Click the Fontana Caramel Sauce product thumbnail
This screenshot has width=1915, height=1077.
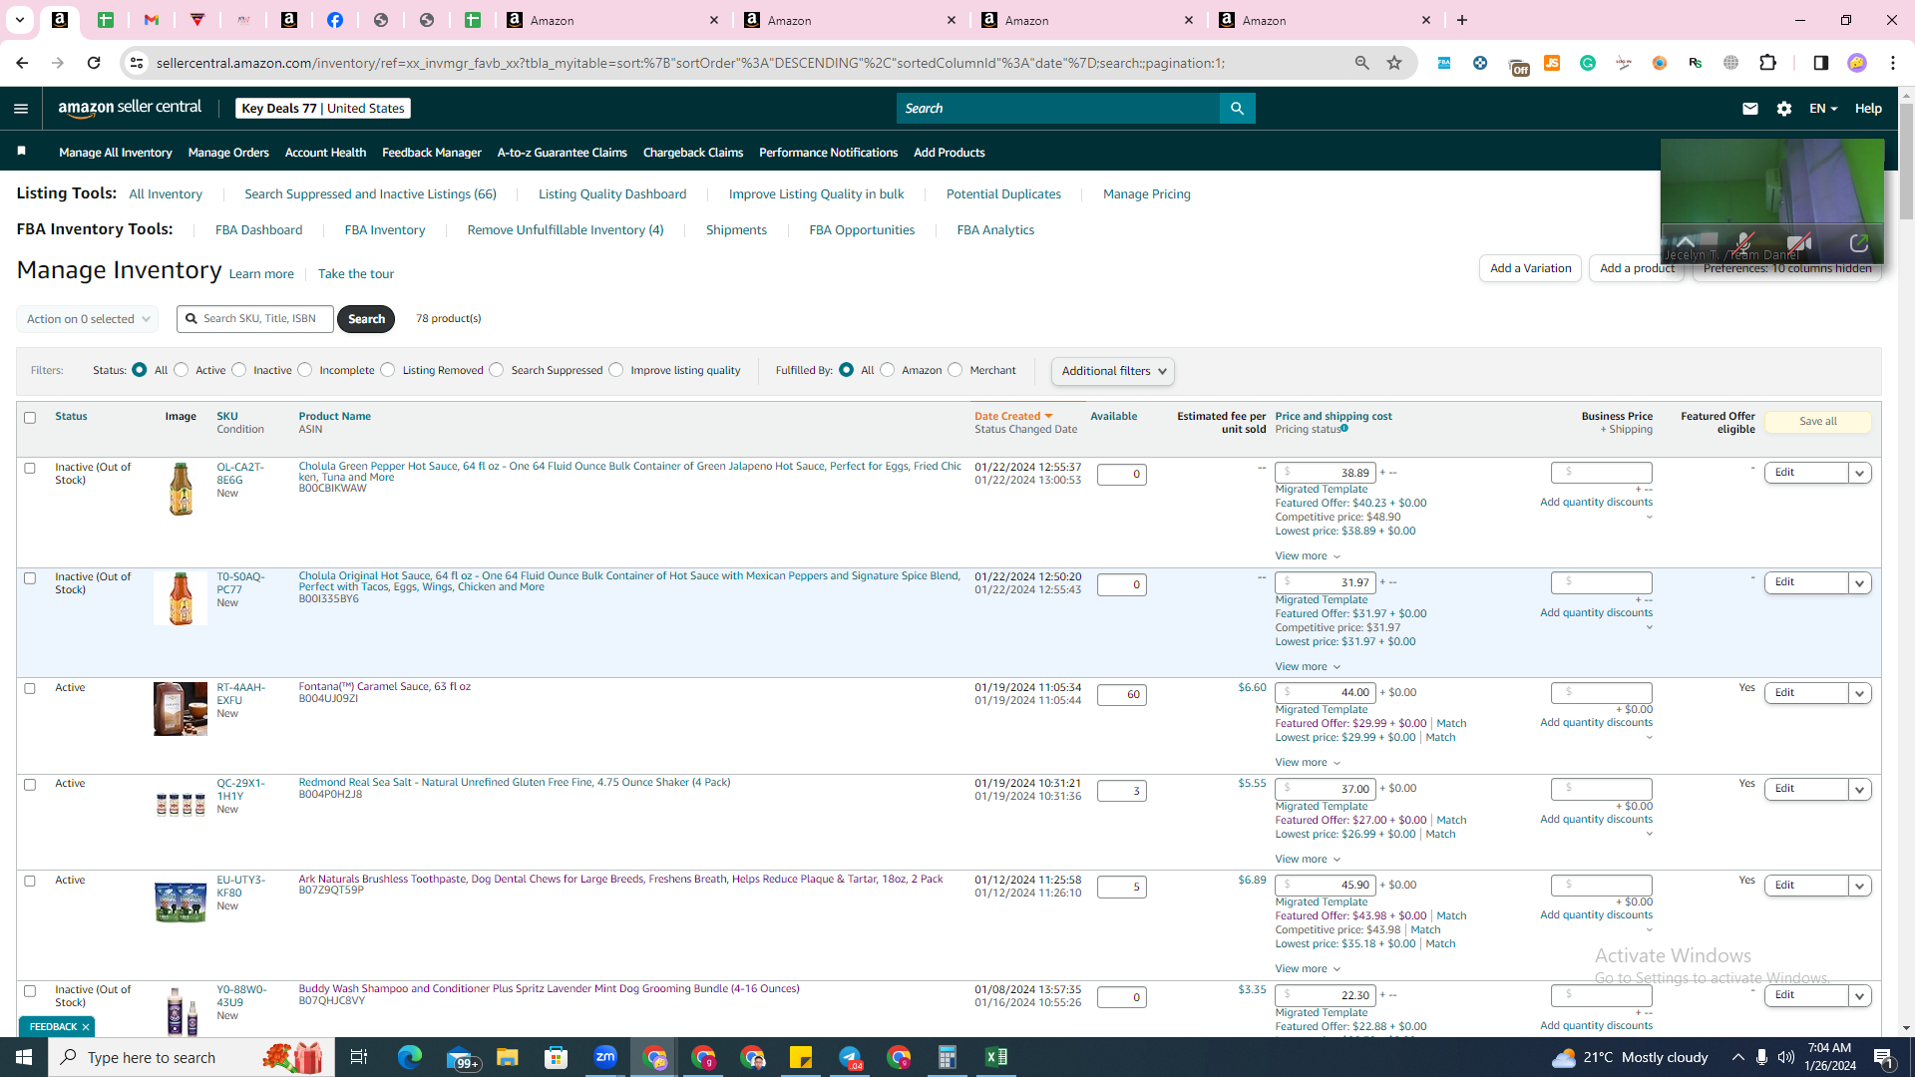click(x=181, y=709)
